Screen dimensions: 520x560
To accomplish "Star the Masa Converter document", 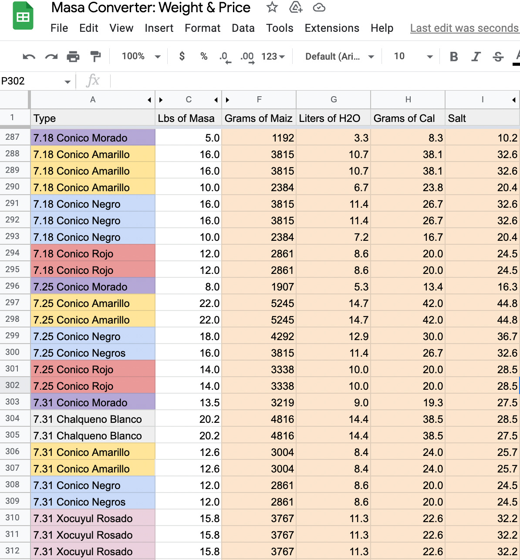I will tap(272, 7).
